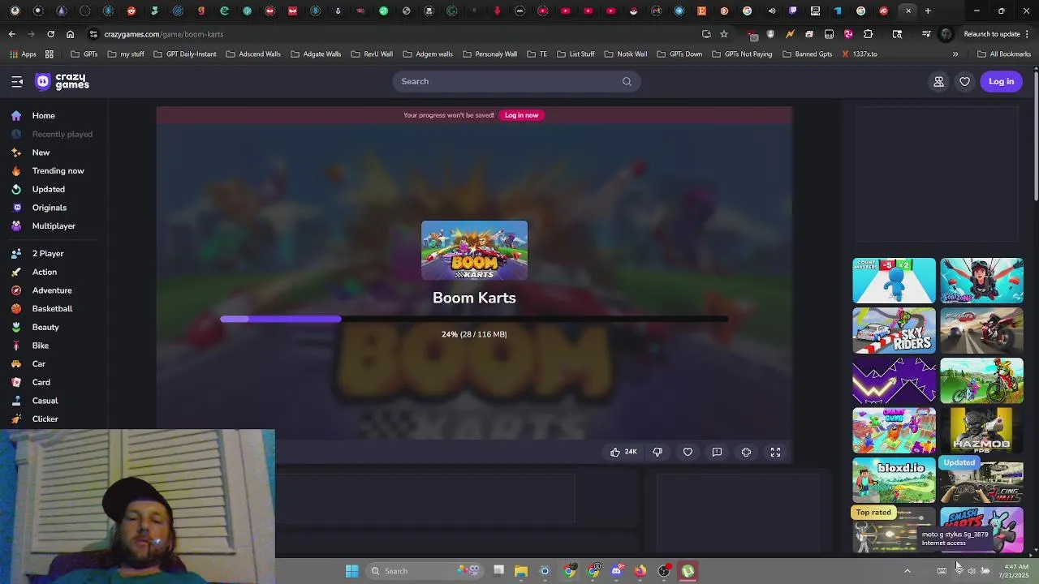
Task: Open Trending now in sidebar
Action: (x=58, y=171)
